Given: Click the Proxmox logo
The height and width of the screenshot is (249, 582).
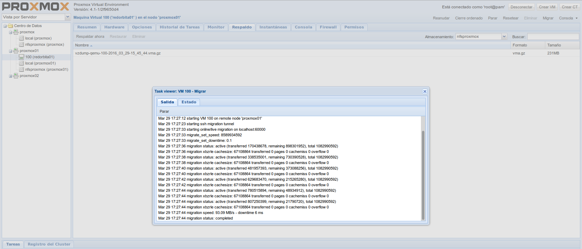Looking at the screenshot, I should [36, 7].
